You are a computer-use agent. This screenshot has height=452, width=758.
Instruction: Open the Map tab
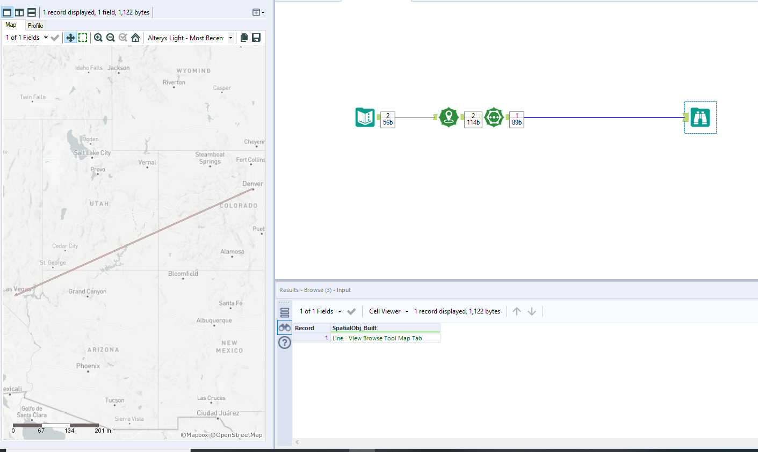point(11,25)
